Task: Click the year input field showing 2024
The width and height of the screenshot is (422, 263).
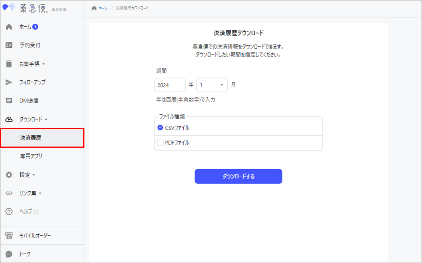Action: (x=170, y=85)
